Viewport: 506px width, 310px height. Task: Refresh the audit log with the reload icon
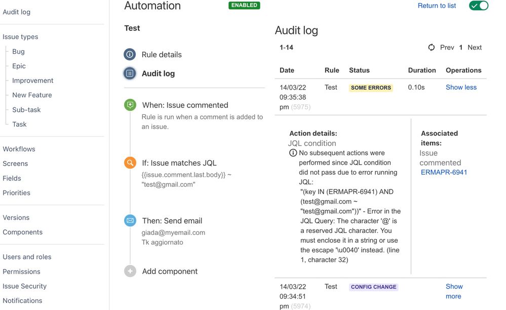432,48
